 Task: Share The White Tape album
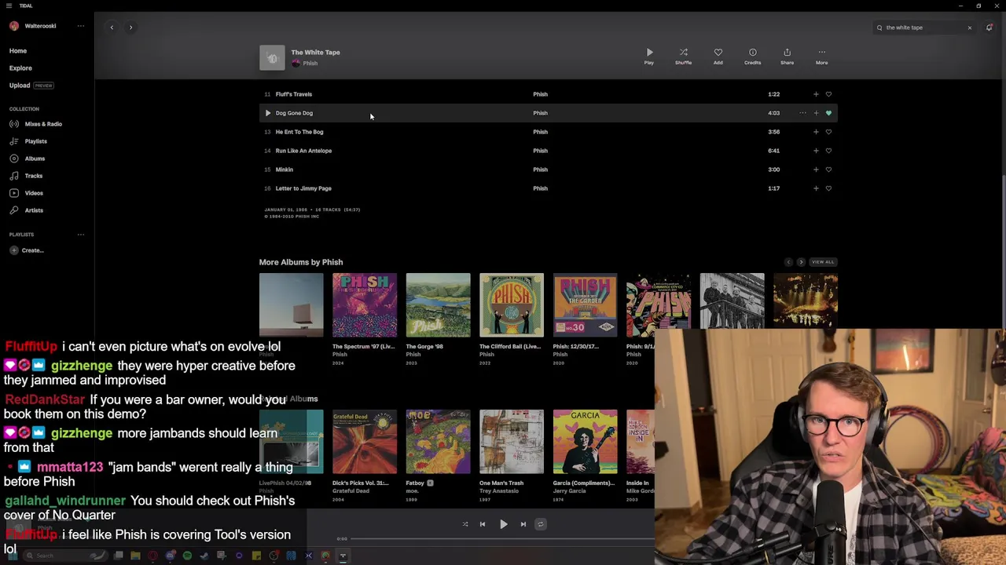tap(787, 56)
